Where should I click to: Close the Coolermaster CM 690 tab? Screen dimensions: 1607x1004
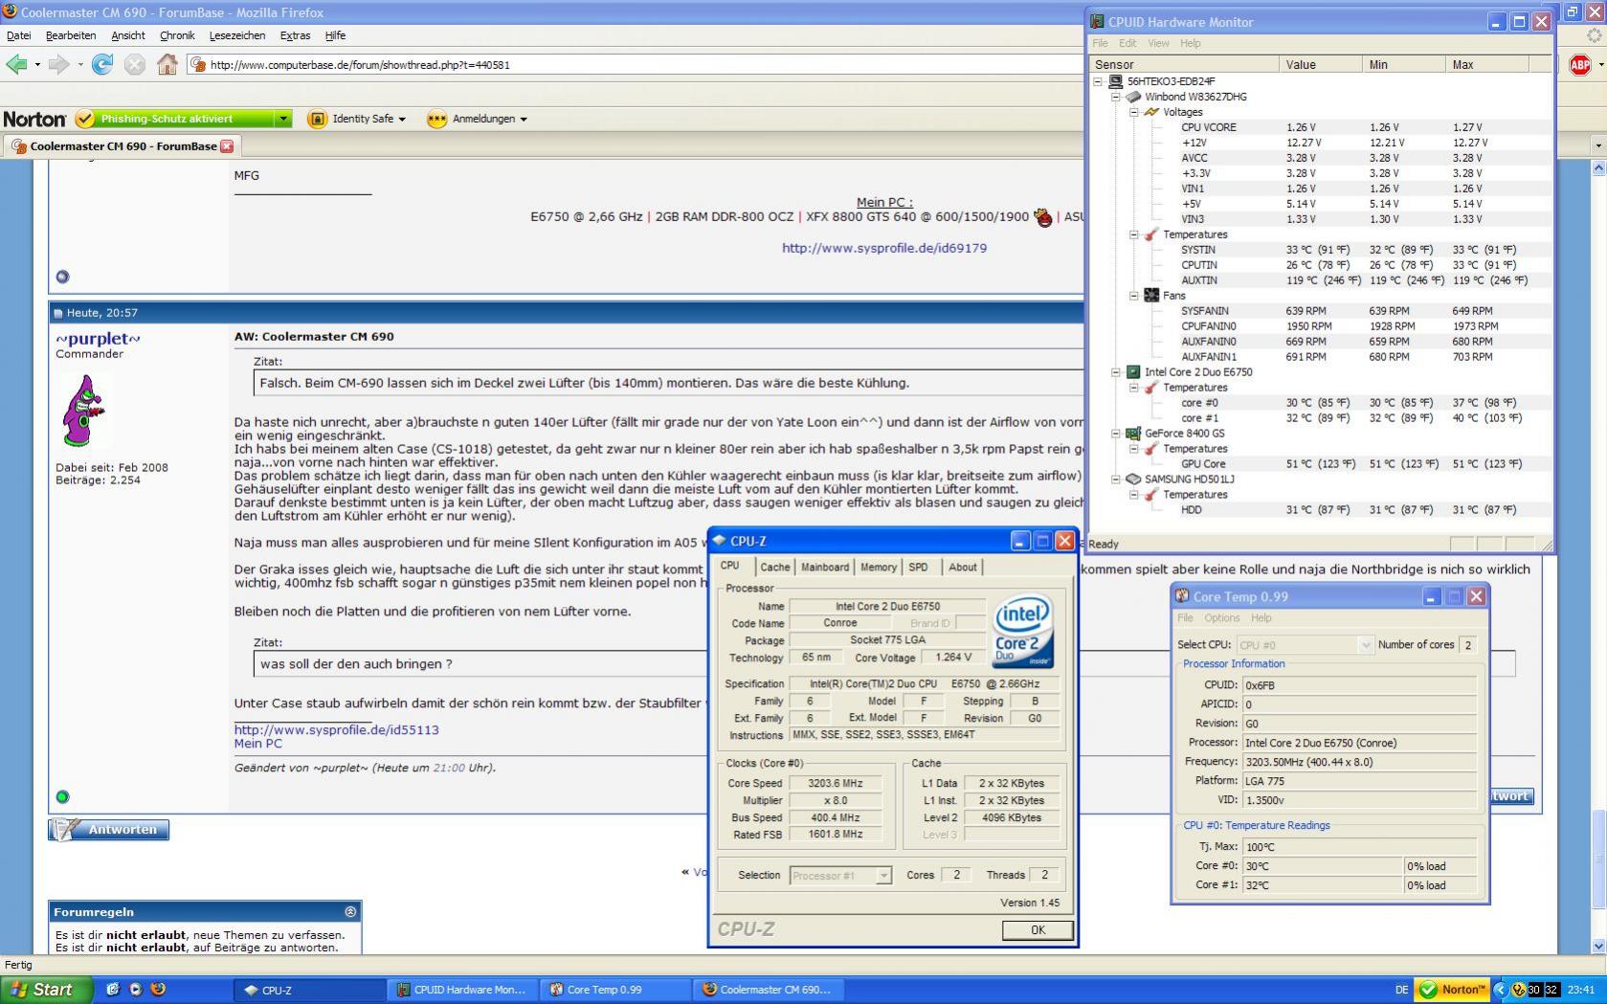[227, 146]
